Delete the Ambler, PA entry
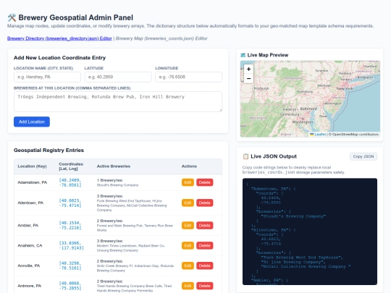Viewport: 391px width, 293px height. [x=204, y=226]
